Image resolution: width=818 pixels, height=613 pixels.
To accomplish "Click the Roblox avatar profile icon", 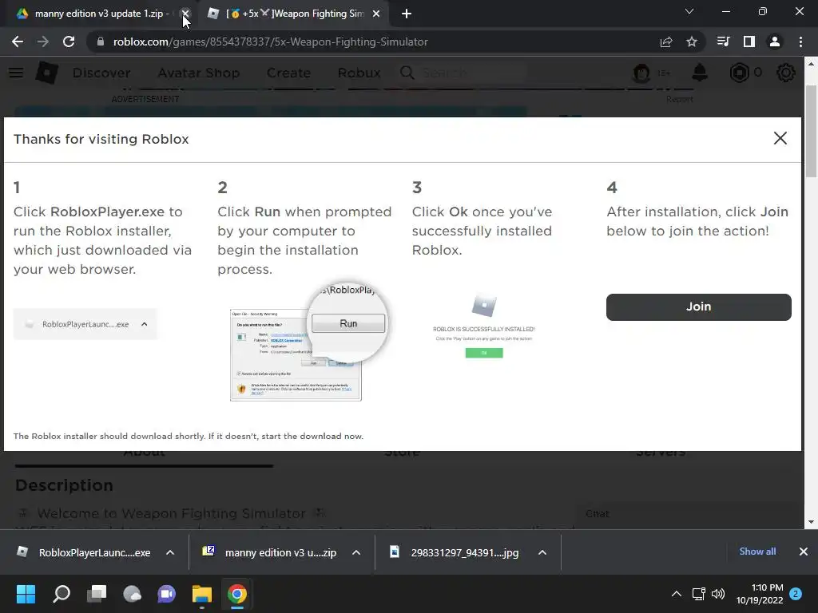I will 641,73.
